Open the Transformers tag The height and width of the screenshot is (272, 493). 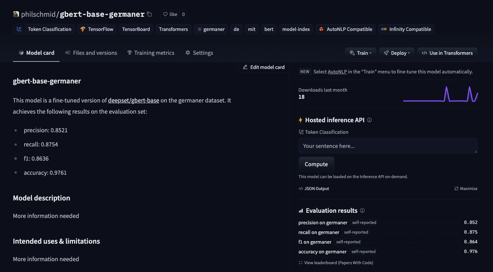tap(173, 29)
